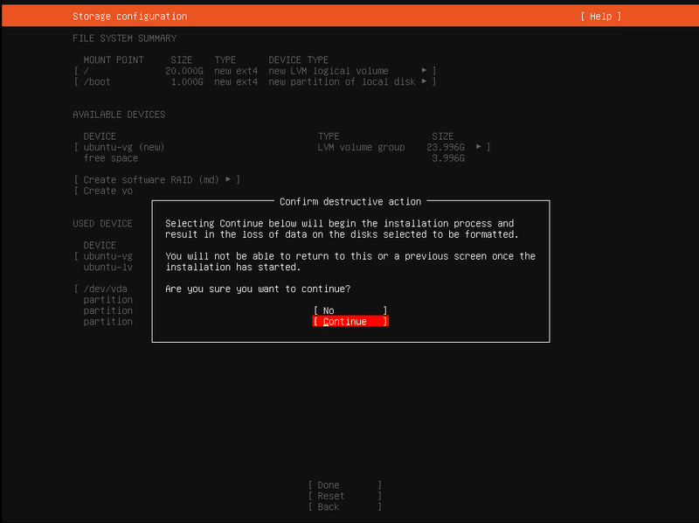Select second partition under /dev/vda
699x523 pixels.
(x=107, y=310)
